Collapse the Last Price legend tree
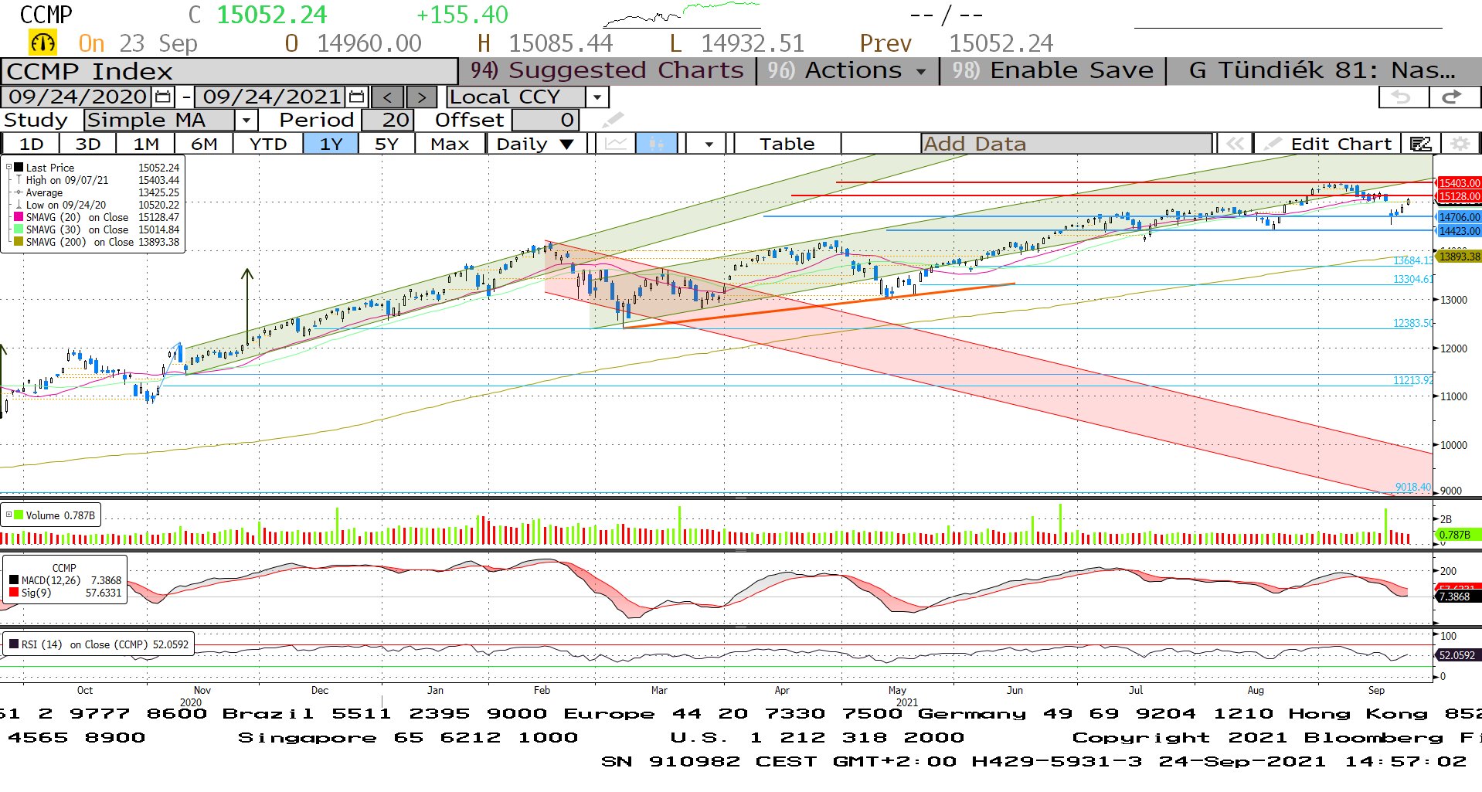Screen dimensions: 1482x792 coord(8,167)
